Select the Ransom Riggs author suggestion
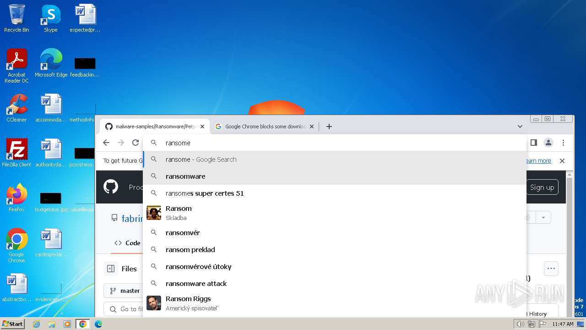The height and width of the screenshot is (330, 586). [x=335, y=303]
